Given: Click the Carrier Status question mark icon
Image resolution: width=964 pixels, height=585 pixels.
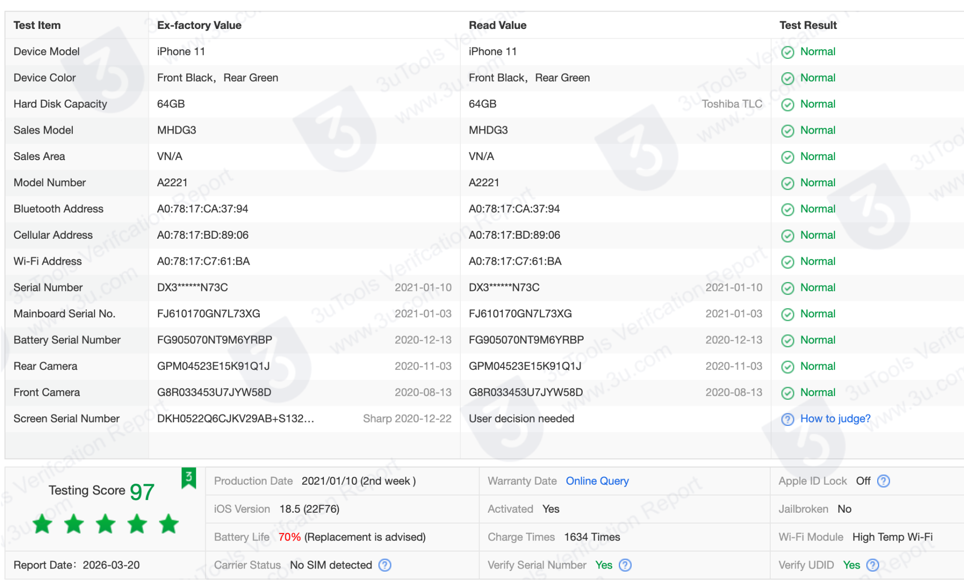Looking at the screenshot, I should pos(385,565).
